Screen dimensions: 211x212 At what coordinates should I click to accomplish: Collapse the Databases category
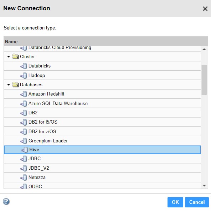pyautogui.click(x=9, y=85)
